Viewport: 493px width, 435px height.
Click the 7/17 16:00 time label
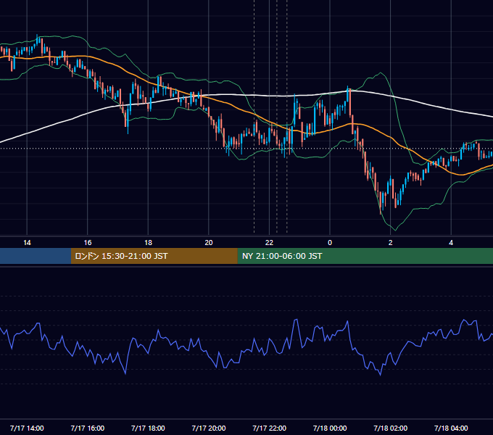88,428
